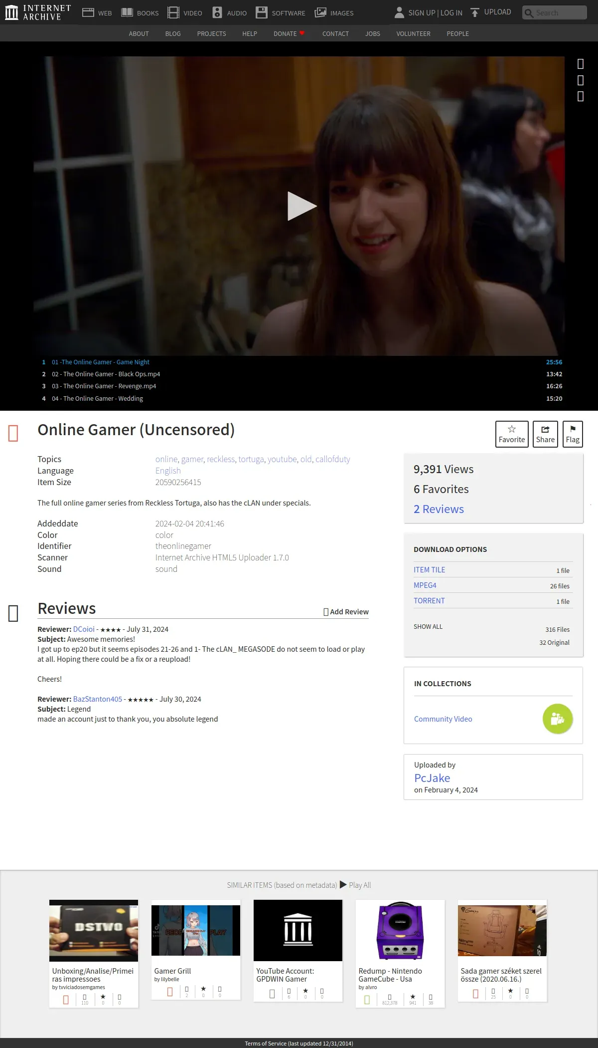Click the search magnifier icon
Screen dimensions: 598x1048
point(529,13)
